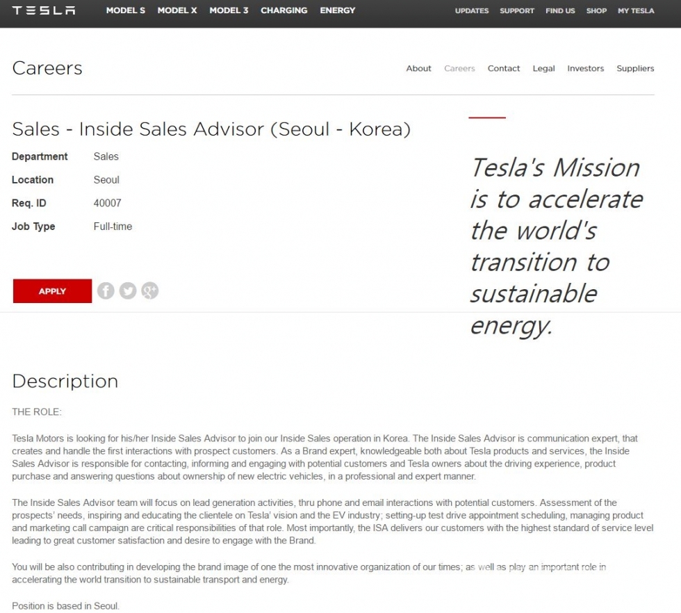Open the Legal page link
Image resolution: width=681 pixels, height=613 pixels.
point(544,68)
